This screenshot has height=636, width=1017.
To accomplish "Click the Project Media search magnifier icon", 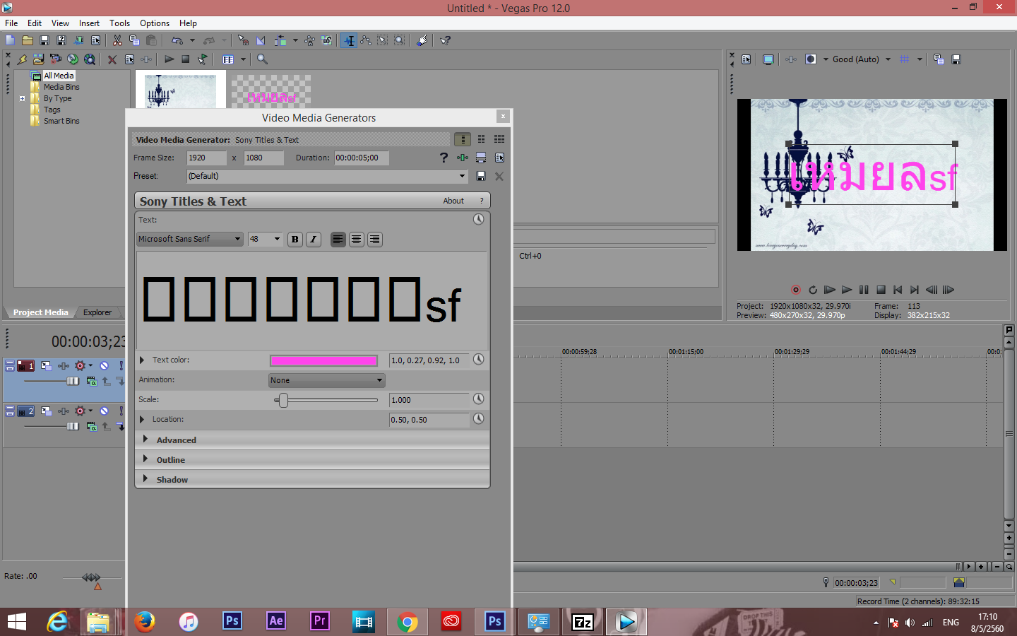I will coord(262,59).
